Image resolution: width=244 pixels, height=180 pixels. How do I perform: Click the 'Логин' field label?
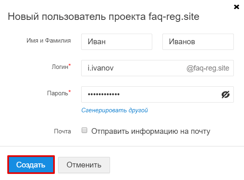(59, 67)
